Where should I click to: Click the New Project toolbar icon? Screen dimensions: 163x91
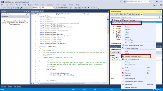click(x=12, y=8)
